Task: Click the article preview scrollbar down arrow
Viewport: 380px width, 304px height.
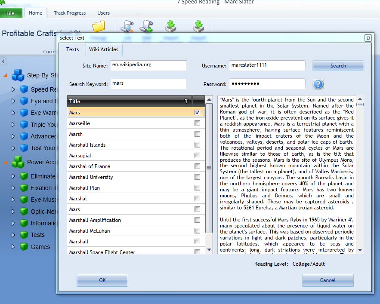Action: (x=360, y=250)
